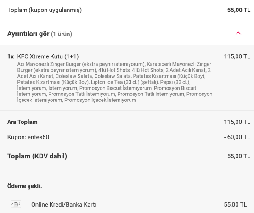
Task: Select the KFC Xtreme Kutu (1+1) item
Action: (x=48, y=56)
